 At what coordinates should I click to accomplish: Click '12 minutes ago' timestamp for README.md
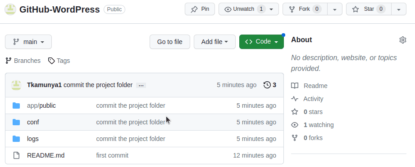click(255, 155)
